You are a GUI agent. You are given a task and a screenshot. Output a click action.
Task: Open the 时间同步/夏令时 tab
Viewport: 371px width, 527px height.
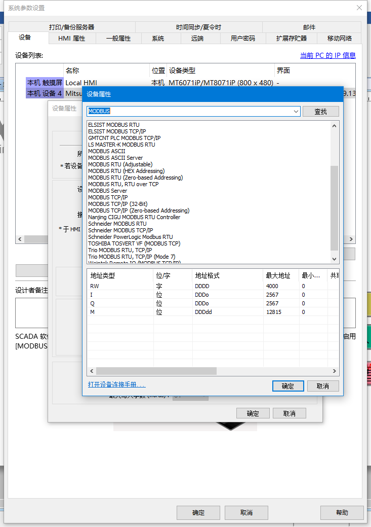click(198, 27)
